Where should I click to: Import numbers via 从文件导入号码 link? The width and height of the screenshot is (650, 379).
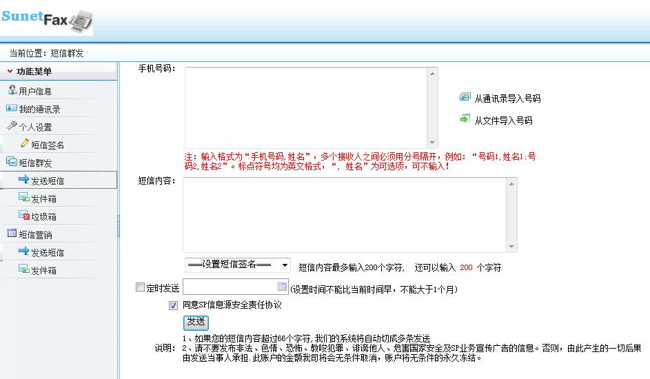pyautogui.click(x=503, y=121)
